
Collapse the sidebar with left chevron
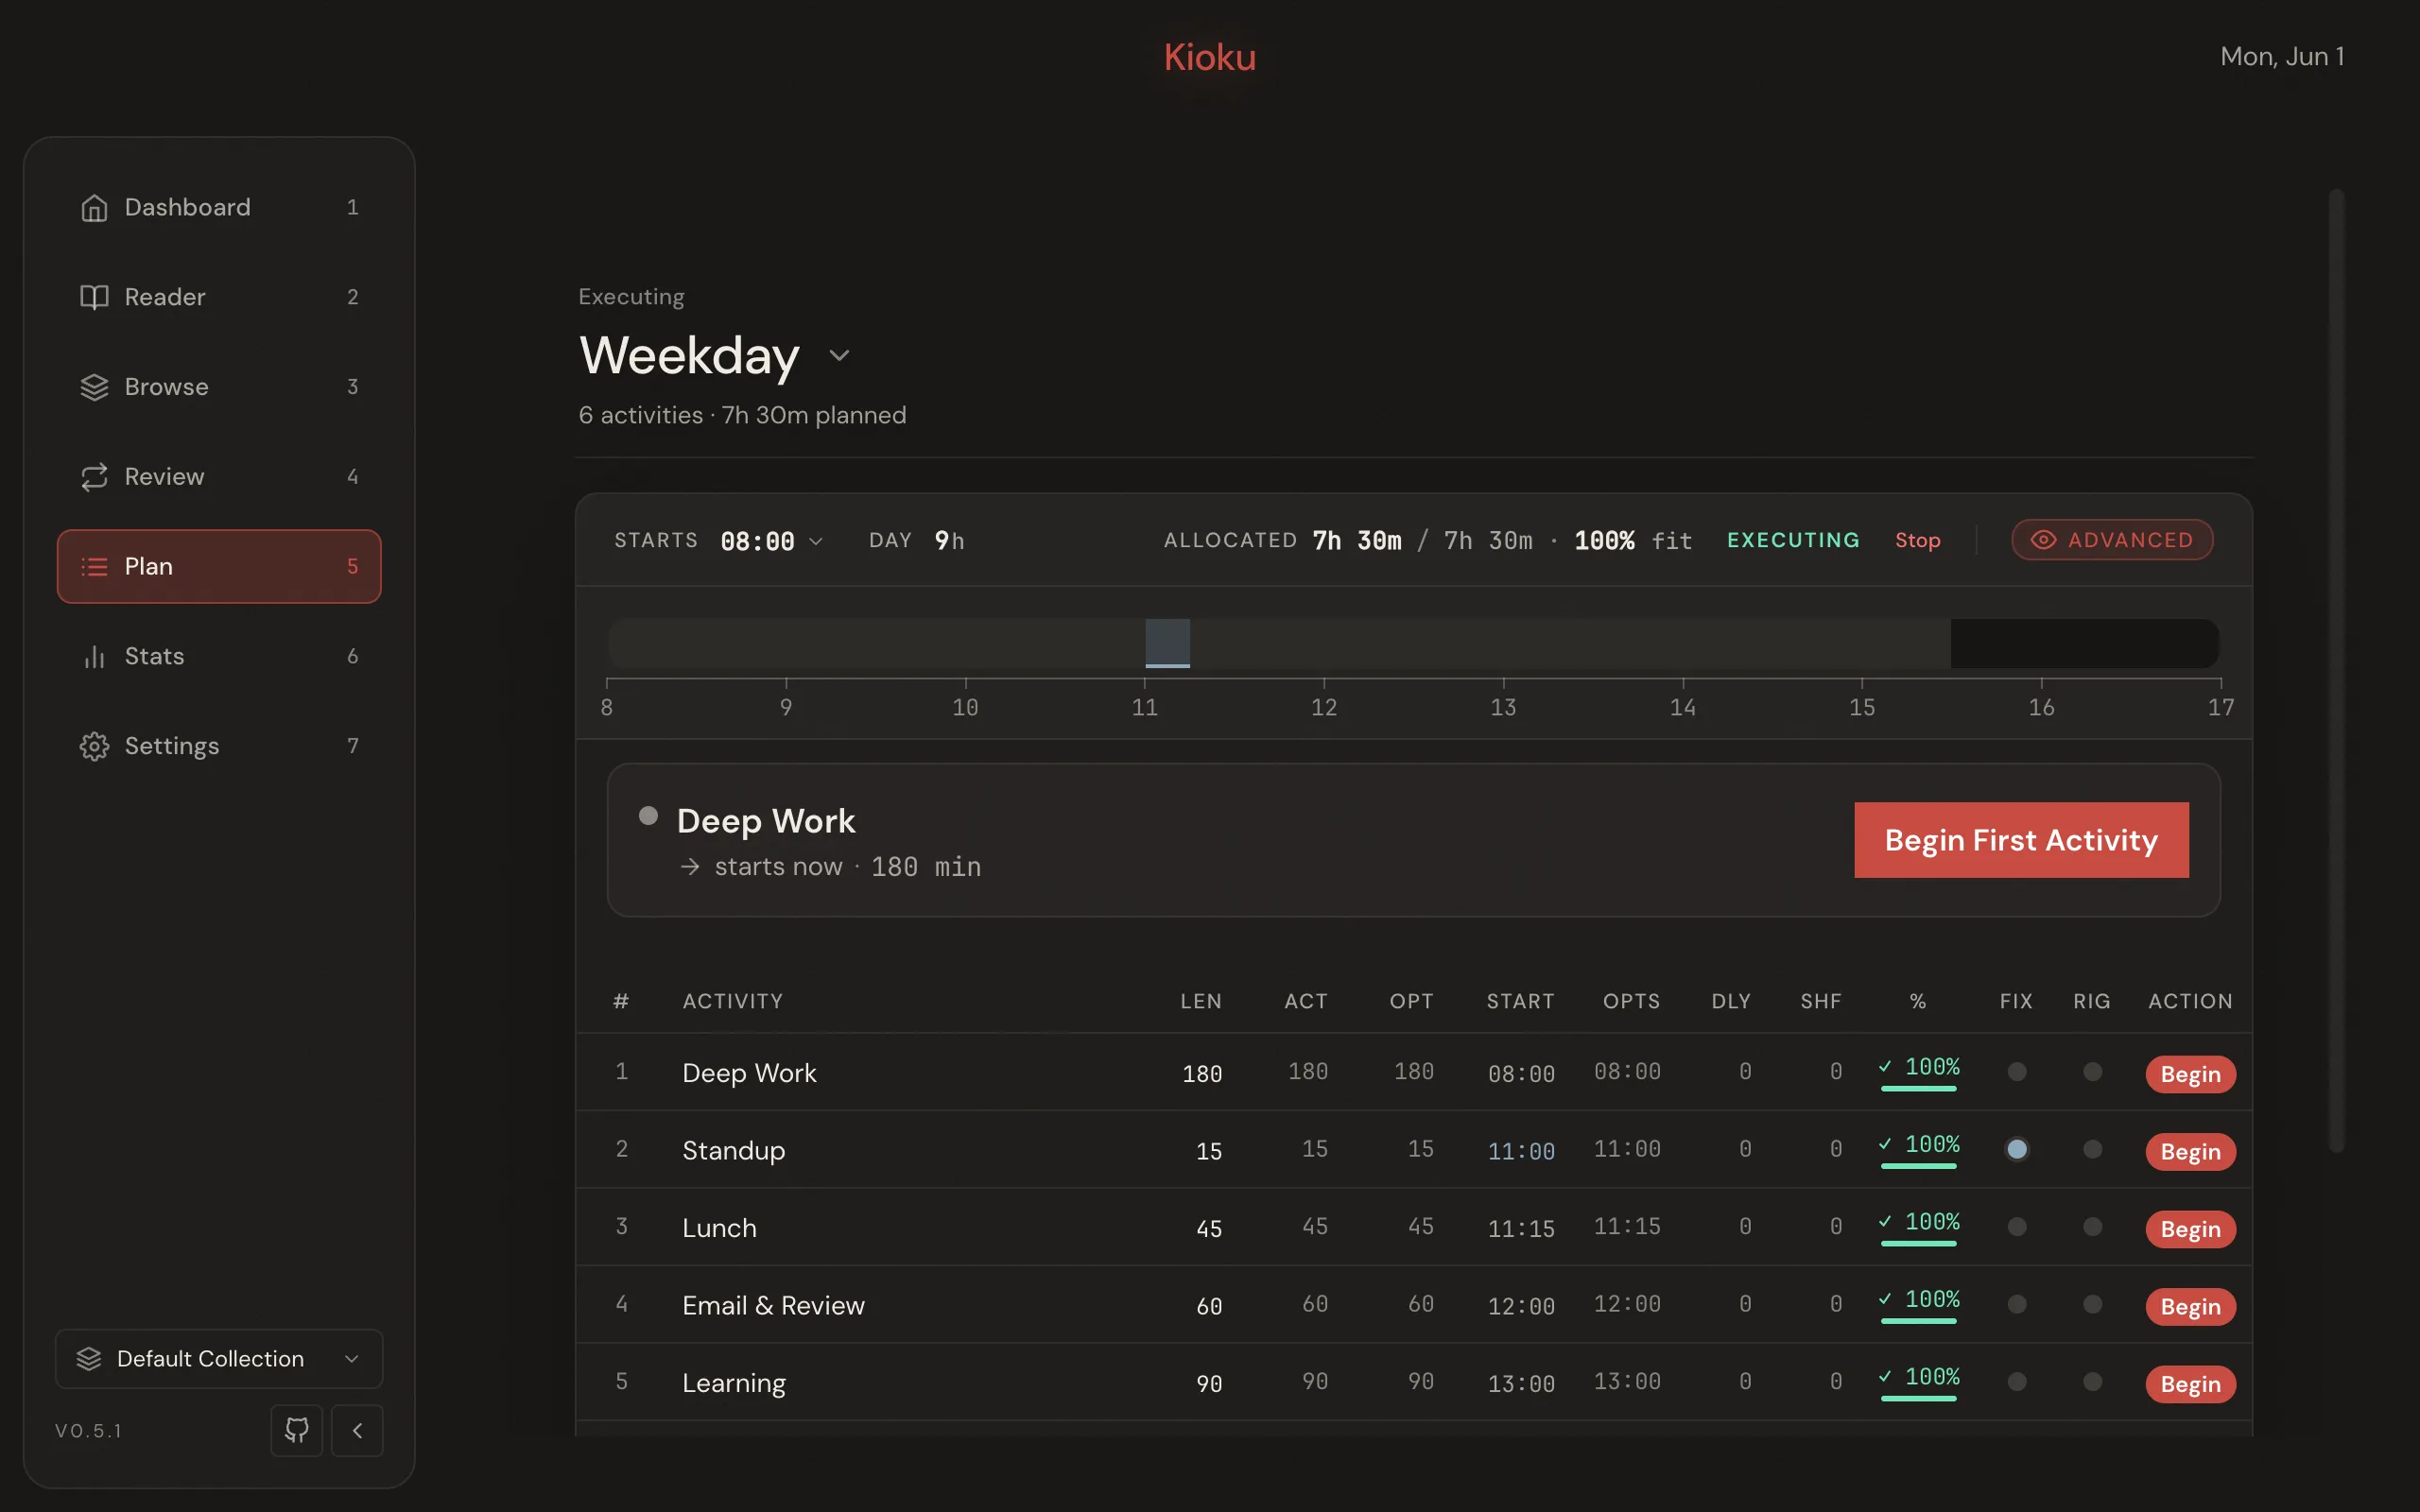[x=357, y=1430]
